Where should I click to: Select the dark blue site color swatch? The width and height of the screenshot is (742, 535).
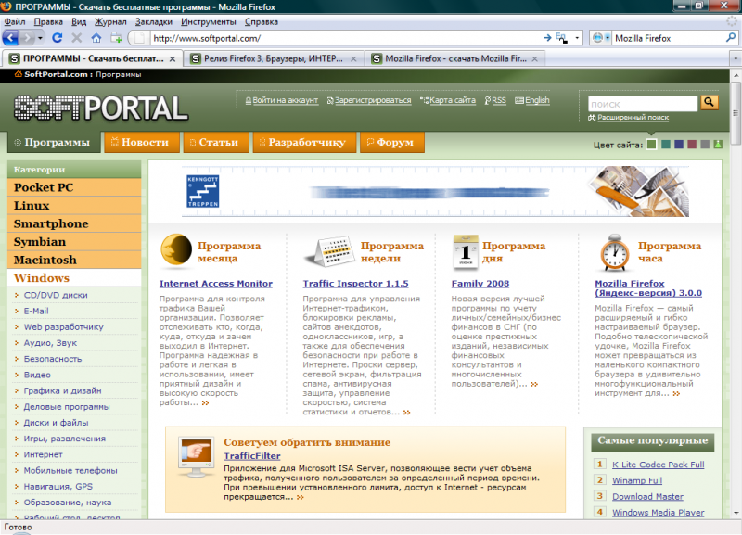tap(679, 145)
